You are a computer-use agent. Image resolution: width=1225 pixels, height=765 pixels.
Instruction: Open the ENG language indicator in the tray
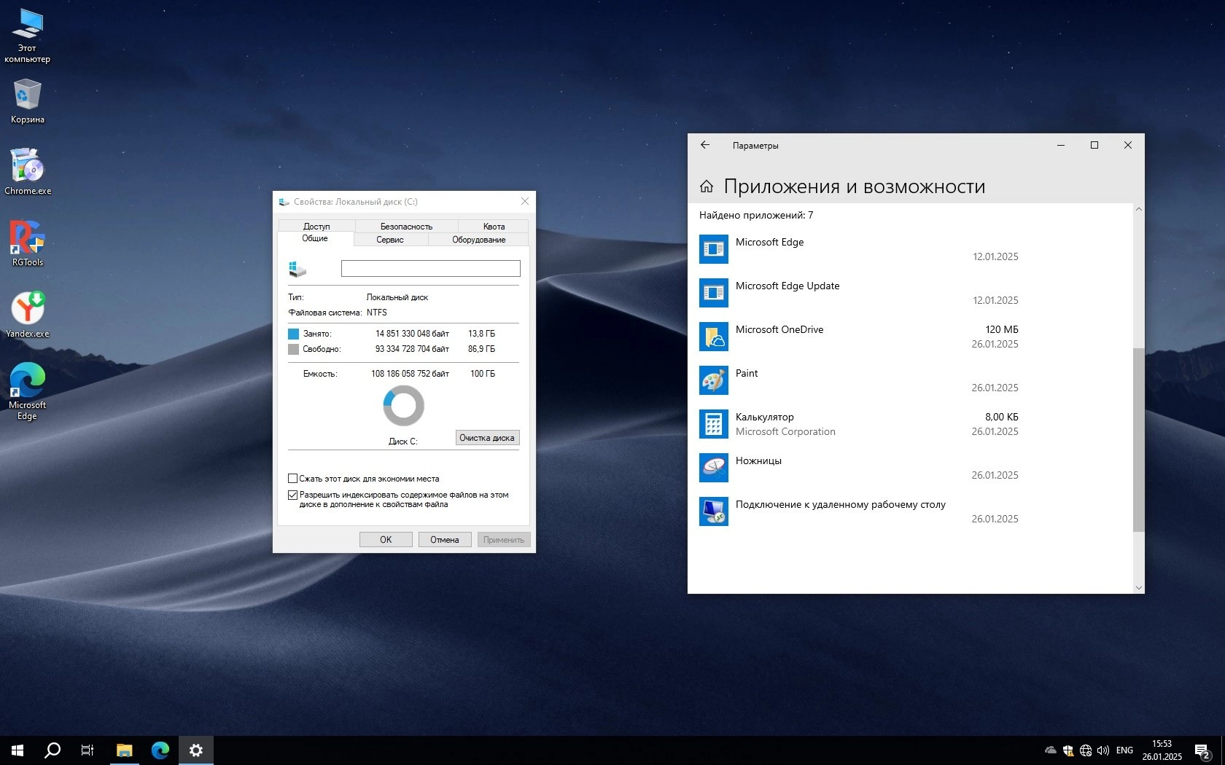(1124, 750)
